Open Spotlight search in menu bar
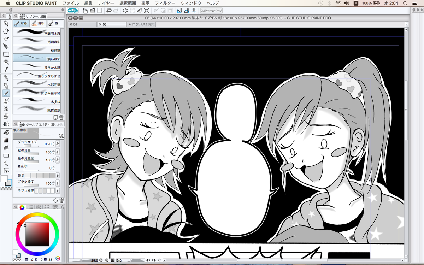This screenshot has height=265, width=424. [405, 3]
